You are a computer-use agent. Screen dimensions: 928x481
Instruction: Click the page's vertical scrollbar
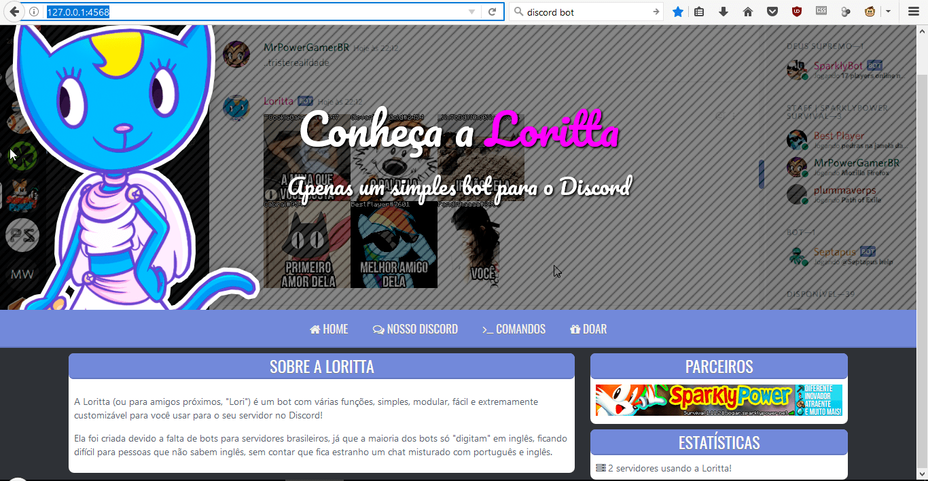point(922,204)
